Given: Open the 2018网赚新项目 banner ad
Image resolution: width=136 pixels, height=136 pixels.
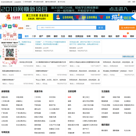Looking at the screenshot, I should 68,9.
